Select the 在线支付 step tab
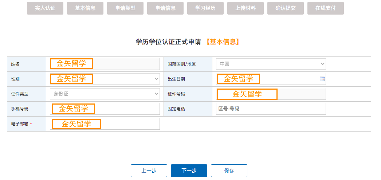381x180 pixels. (326, 8)
